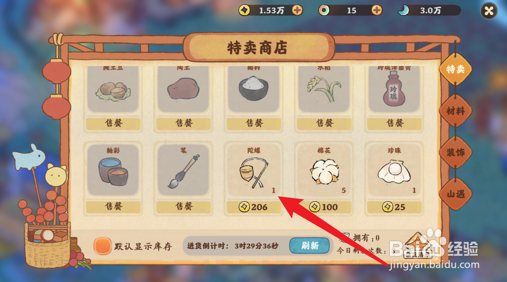507x282 pixels.
Task: Switch to the 装饰 tab
Action: click(x=455, y=152)
